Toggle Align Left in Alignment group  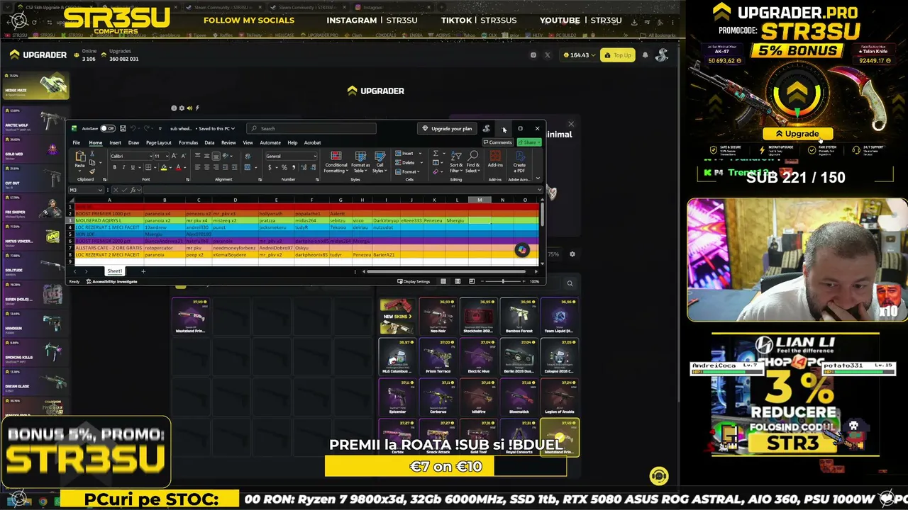click(197, 168)
